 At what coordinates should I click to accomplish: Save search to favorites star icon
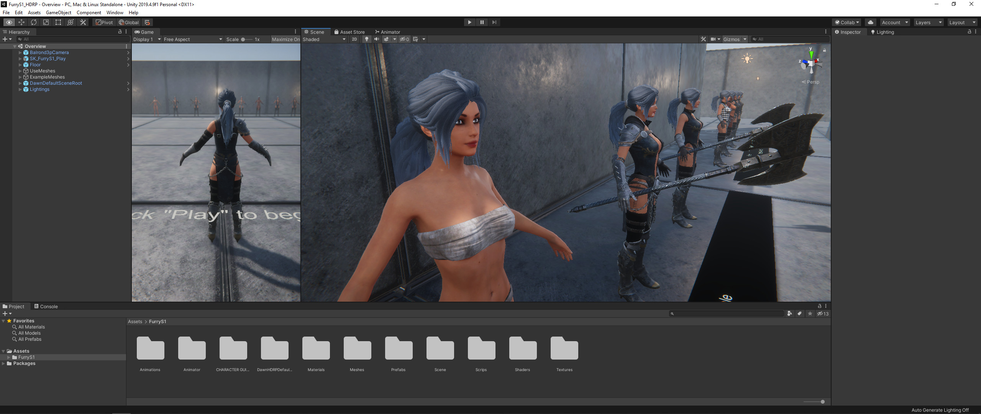click(x=810, y=314)
